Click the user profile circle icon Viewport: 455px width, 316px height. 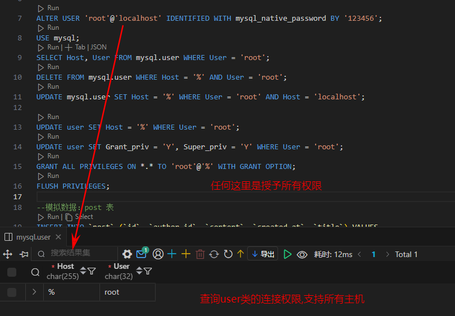pyautogui.click(x=158, y=254)
